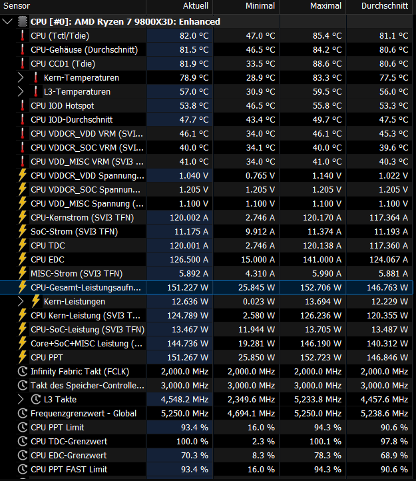Click the thermometer icon of CPU VDD_MISC VRM
This screenshot has height=481, width=416.
click(23, 162)
